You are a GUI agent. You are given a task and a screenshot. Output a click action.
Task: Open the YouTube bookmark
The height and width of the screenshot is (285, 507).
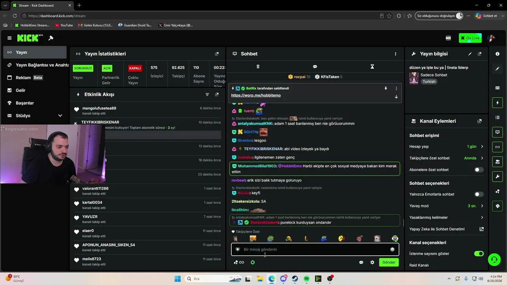point(64,25)
